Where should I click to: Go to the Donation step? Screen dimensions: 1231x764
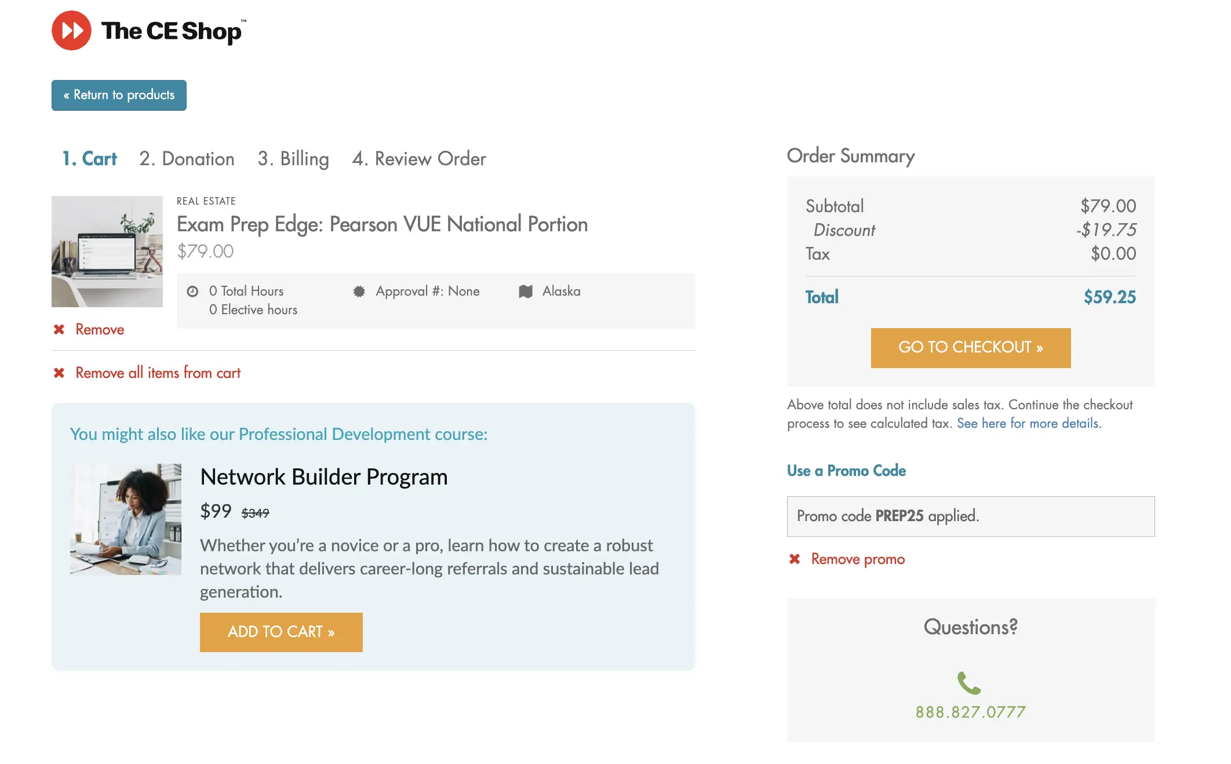coord(187,158)
